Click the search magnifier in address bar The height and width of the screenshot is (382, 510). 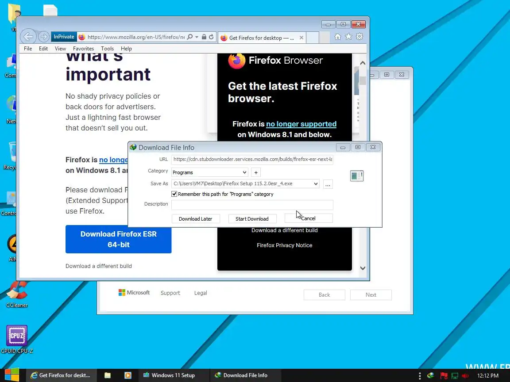pyautogui.click(x=190, y=37)
